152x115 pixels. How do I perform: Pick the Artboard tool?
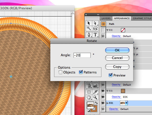pyautogui.click(x=89, y=92)
